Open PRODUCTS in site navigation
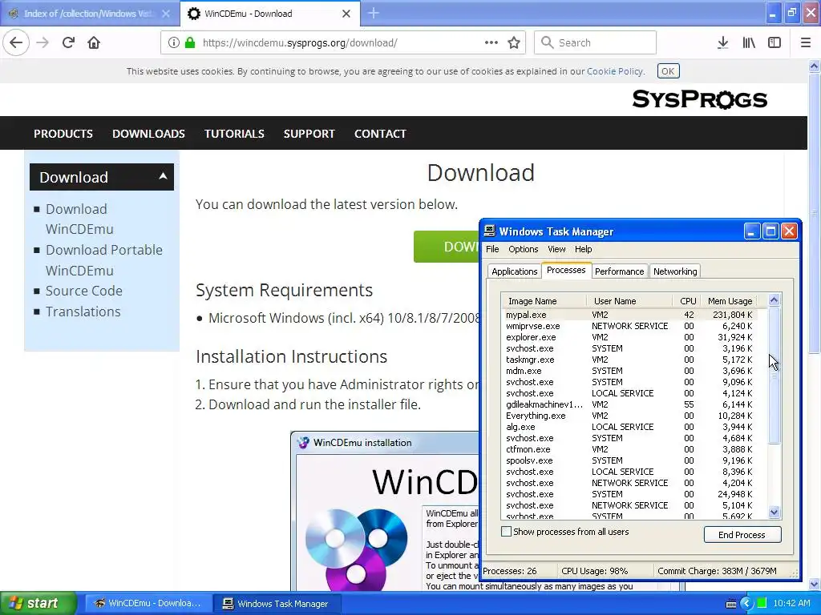Viewport: 821px width, 615px height. coord(63,134)
